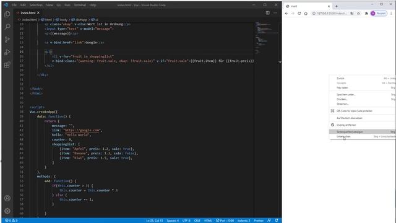The width and height of the screenshot is (396, 223).
Task: Click the browser address bar URL
Action: [332, 14]
